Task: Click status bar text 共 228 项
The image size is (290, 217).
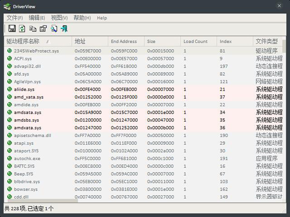Action: (15, 208)
